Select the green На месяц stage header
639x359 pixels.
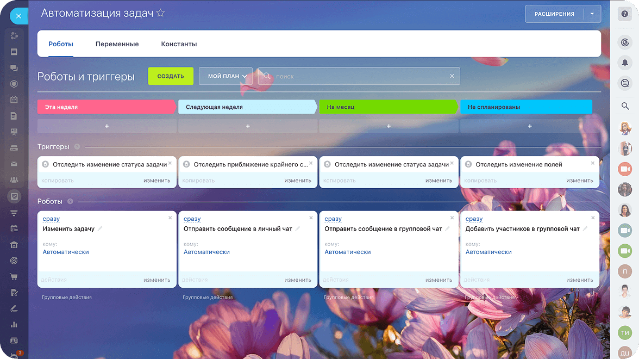(x=389, y=107)
